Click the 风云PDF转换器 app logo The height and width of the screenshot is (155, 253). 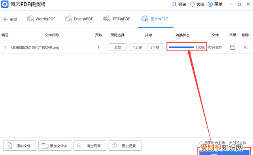tap(5, 4)
